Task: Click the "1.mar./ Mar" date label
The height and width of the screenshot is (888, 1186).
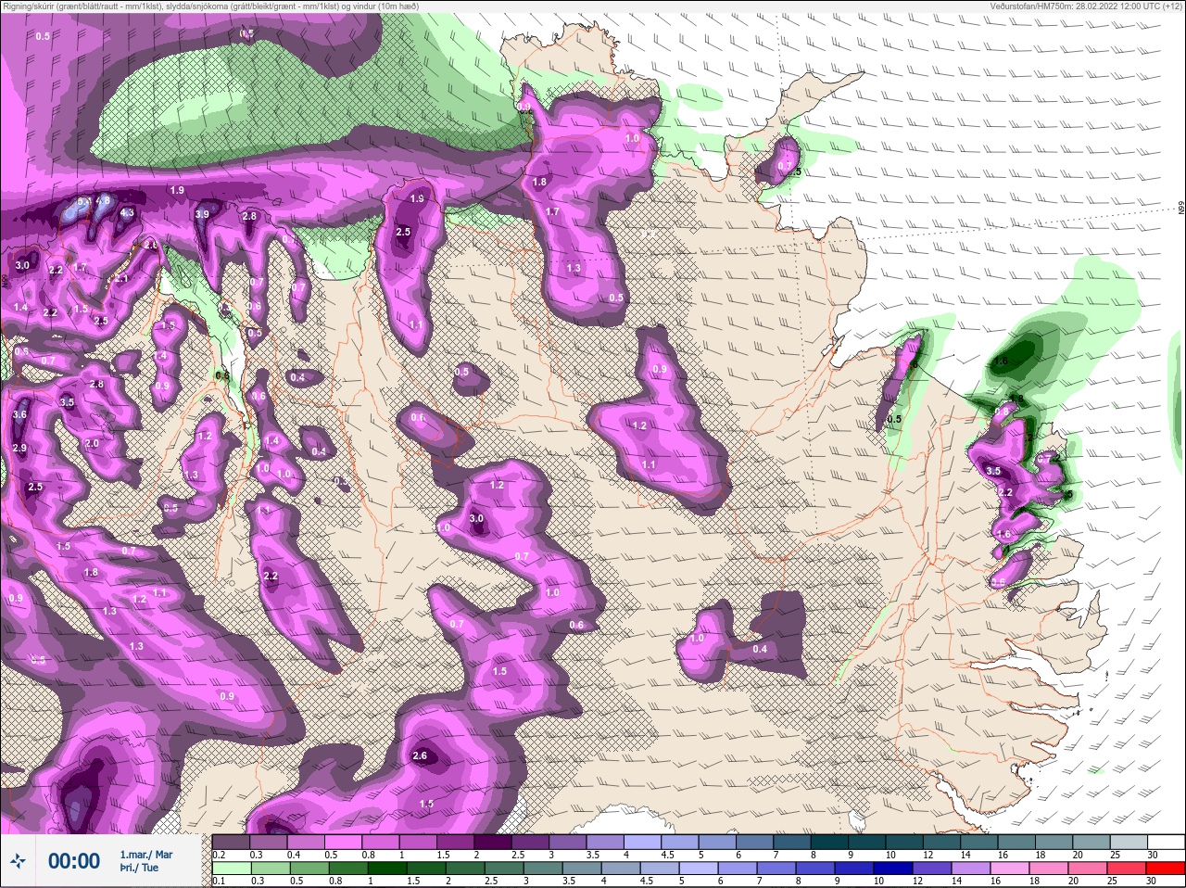Action: [145, 854]
